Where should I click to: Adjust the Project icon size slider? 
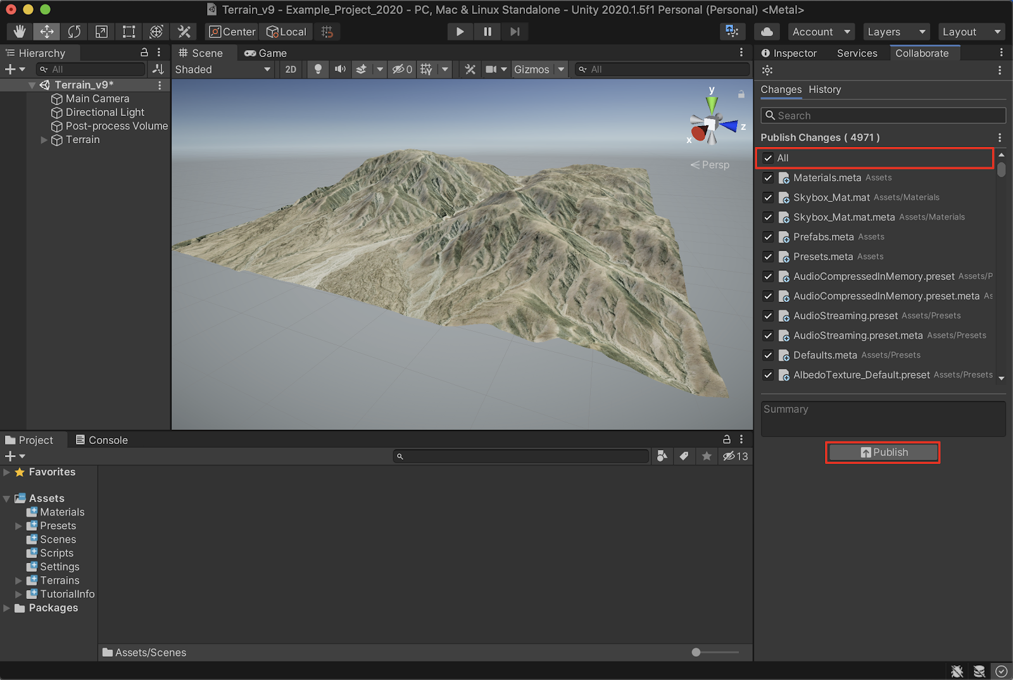coord(696,652)
